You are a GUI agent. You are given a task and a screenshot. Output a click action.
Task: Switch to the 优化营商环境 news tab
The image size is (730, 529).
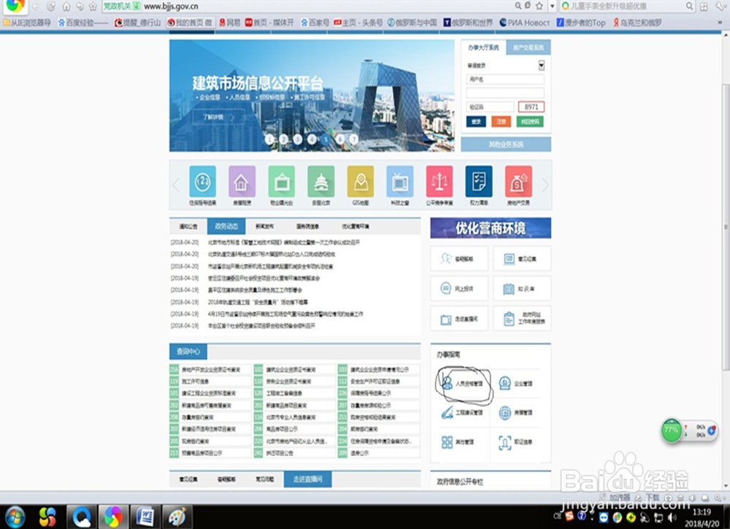356,226
